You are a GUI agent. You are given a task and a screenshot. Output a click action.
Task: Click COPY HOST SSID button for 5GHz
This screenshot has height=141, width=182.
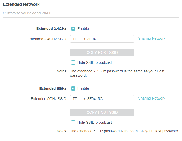pos(102,112)
